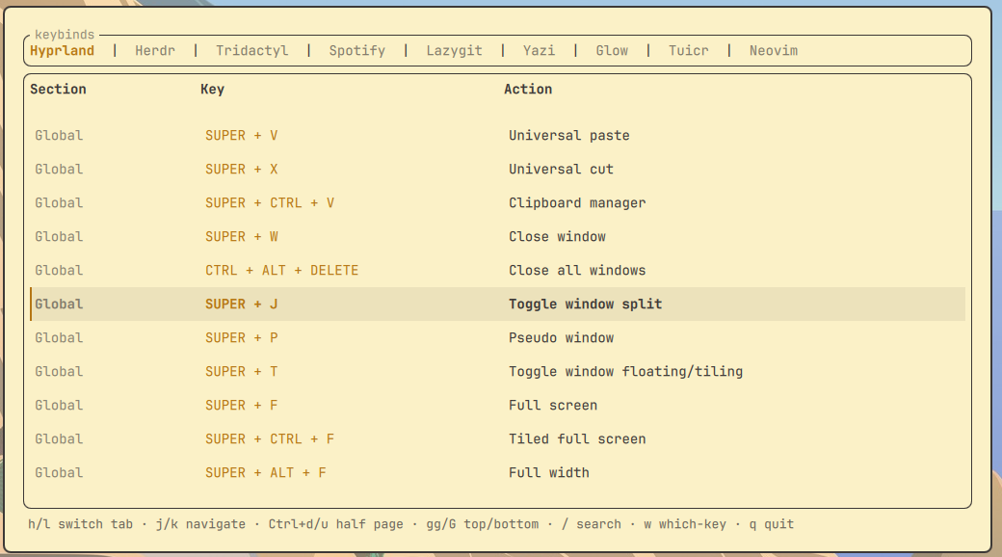Click the / search hint
Image resolution: width=1002 pixels, height=557 pixels.
(592, 524)
